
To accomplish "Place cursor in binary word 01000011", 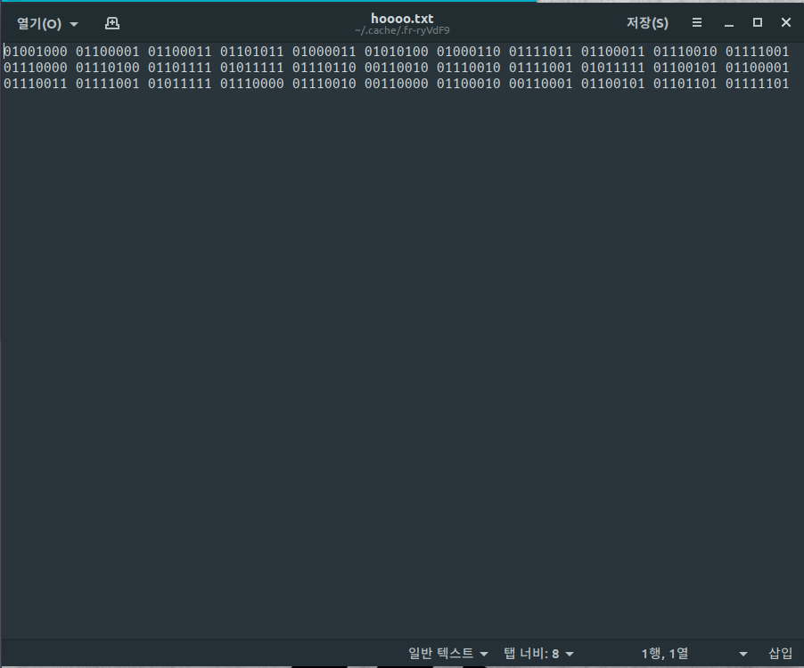I will click(x=324, y=52).
